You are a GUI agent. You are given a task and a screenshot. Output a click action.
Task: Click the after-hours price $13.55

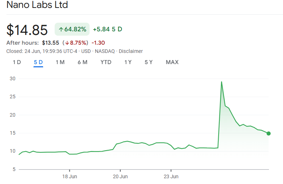click(x=51, y=43)
